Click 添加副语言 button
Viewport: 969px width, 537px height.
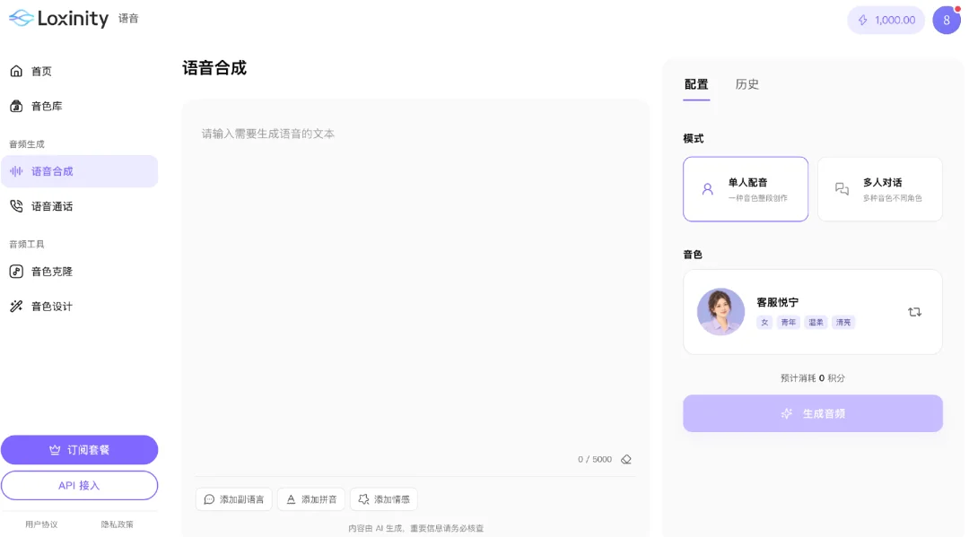[x=233, y=499]
